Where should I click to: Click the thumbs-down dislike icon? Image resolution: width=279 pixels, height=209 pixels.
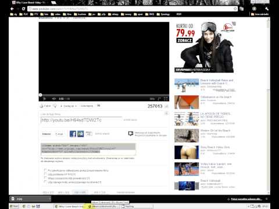[x=55, y=106]
